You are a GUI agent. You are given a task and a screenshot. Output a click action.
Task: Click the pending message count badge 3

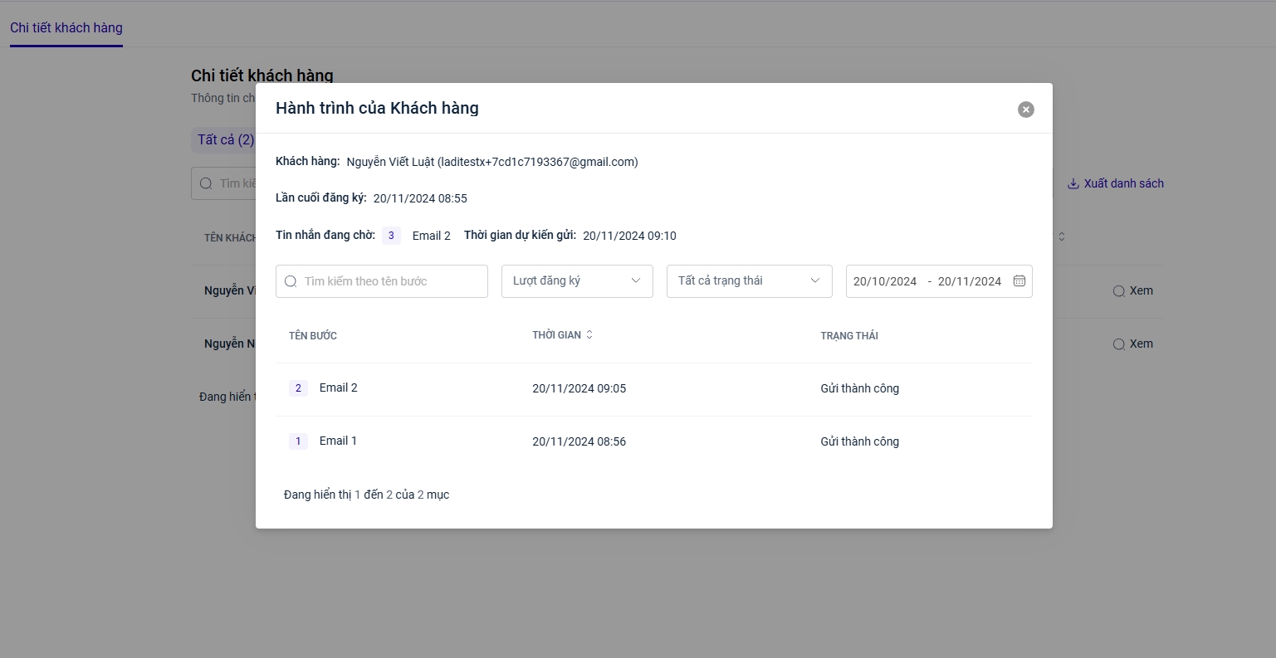pyautogui.click(x=391, y=236)
